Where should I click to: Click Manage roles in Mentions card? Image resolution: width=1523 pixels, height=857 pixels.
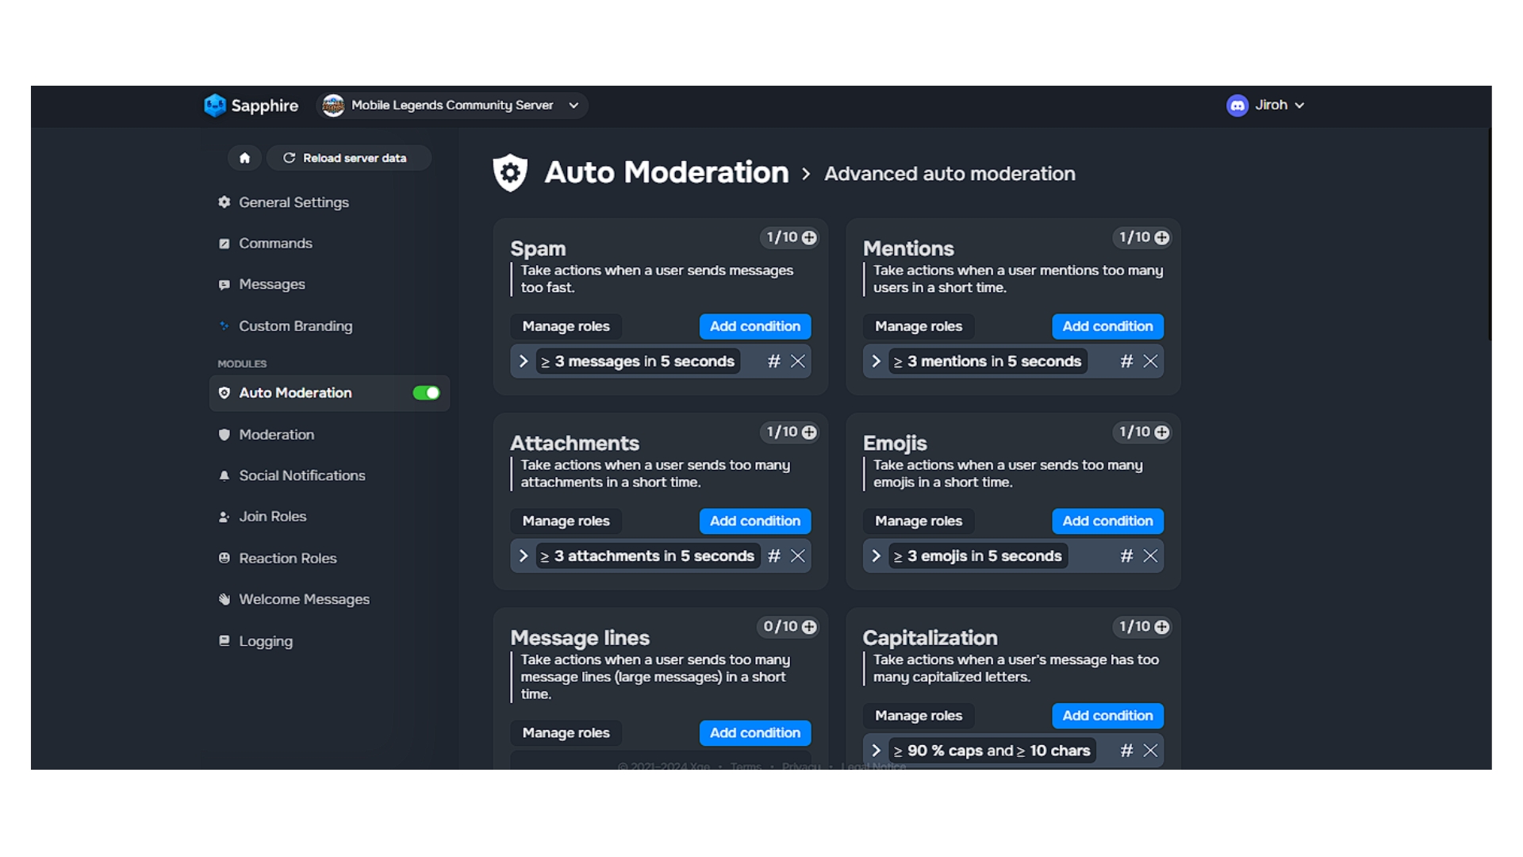pos(918,326)
